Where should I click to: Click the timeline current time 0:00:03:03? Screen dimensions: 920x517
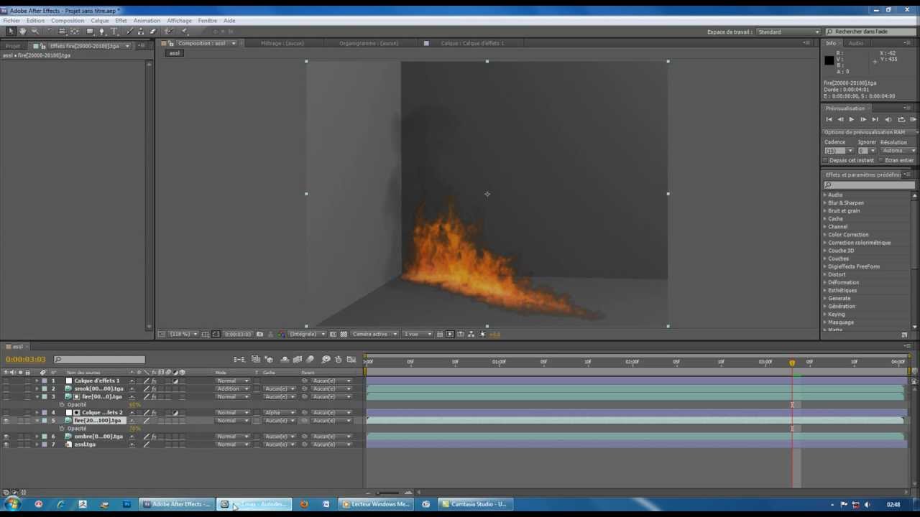(x=26, y=359)
